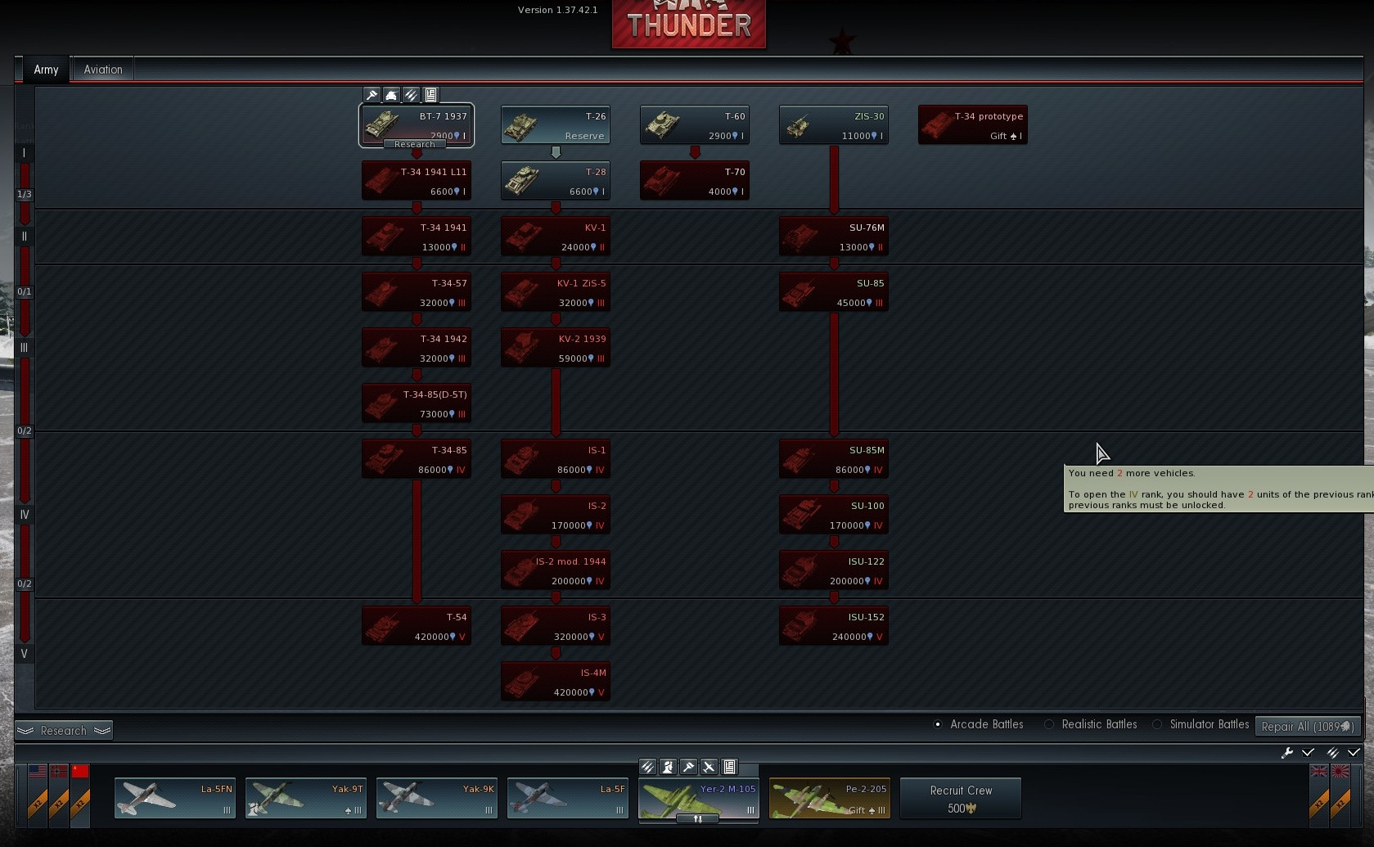
Task: Select La-5FN aircraft crew slot
Action: pyautogui.click(x=175, y=799)
